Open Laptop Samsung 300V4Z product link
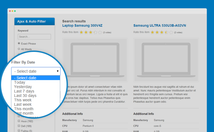 pos(82,25)
